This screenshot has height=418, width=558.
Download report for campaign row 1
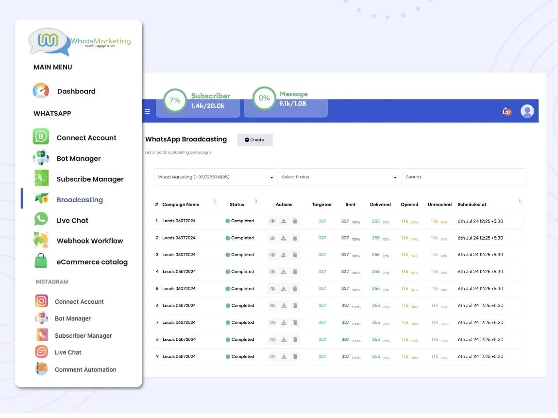[x=284, y=221]
